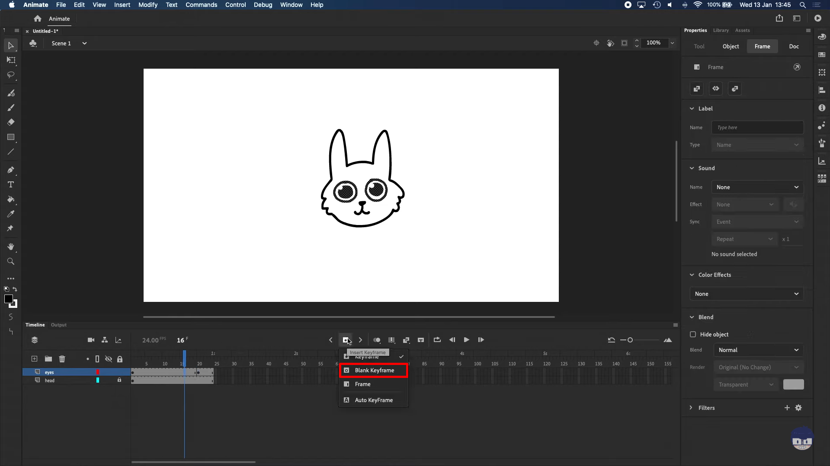Expand the Sync Event dropdown
The height and width of the screenshot is (466, 830).
click(x=757, y=221)
